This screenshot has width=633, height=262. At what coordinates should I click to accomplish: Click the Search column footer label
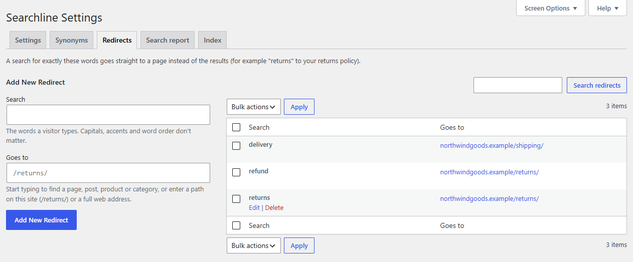click(x=259, y=225)
